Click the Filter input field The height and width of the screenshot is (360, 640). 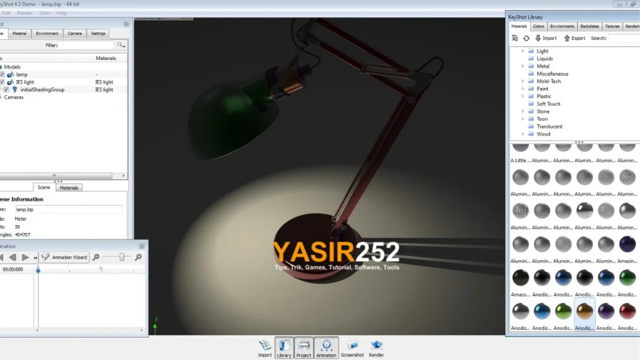tap(87, 45)
